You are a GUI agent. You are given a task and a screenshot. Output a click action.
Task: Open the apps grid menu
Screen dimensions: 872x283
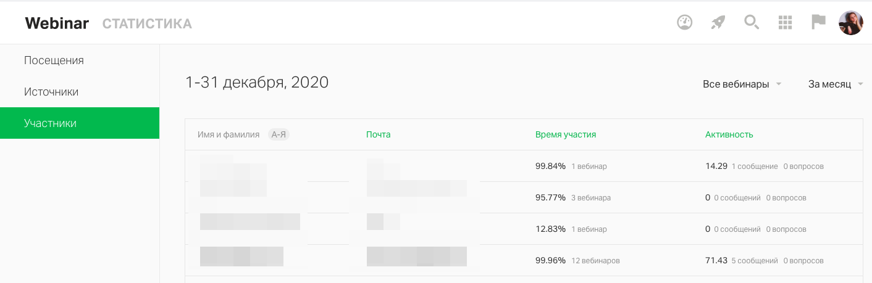(785, 23)
